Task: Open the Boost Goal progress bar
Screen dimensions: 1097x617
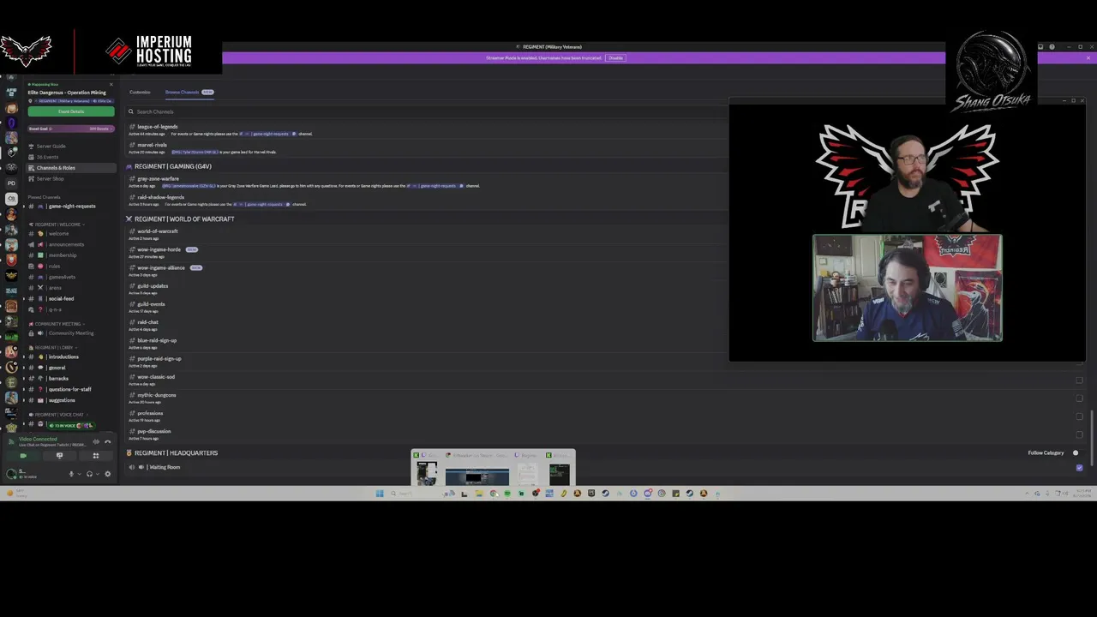Action: [x=70, y=129]
